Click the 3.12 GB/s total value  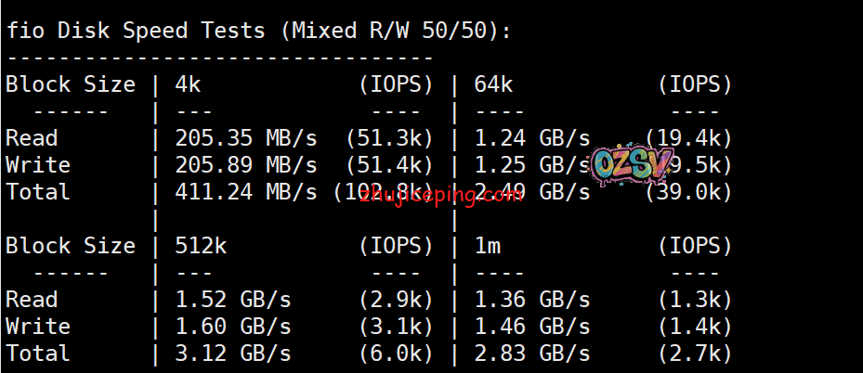[233, 354]
